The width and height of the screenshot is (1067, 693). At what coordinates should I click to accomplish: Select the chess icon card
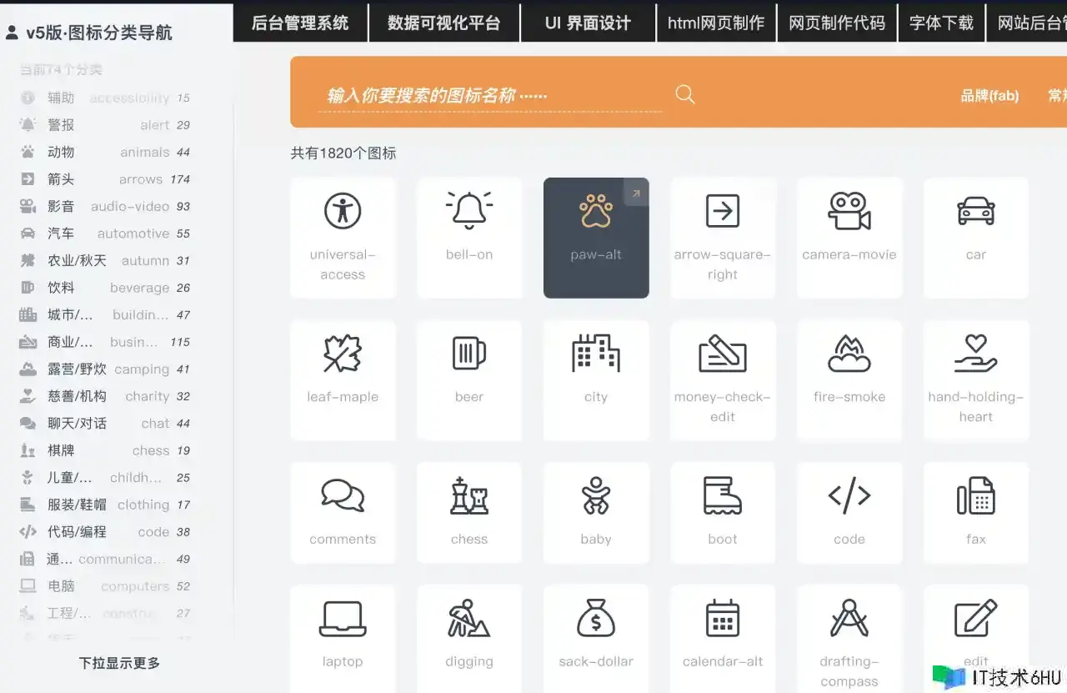469,513
